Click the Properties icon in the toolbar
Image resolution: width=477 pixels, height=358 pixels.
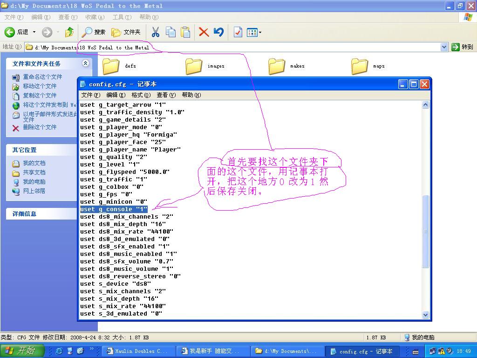[x=238, y=32]
